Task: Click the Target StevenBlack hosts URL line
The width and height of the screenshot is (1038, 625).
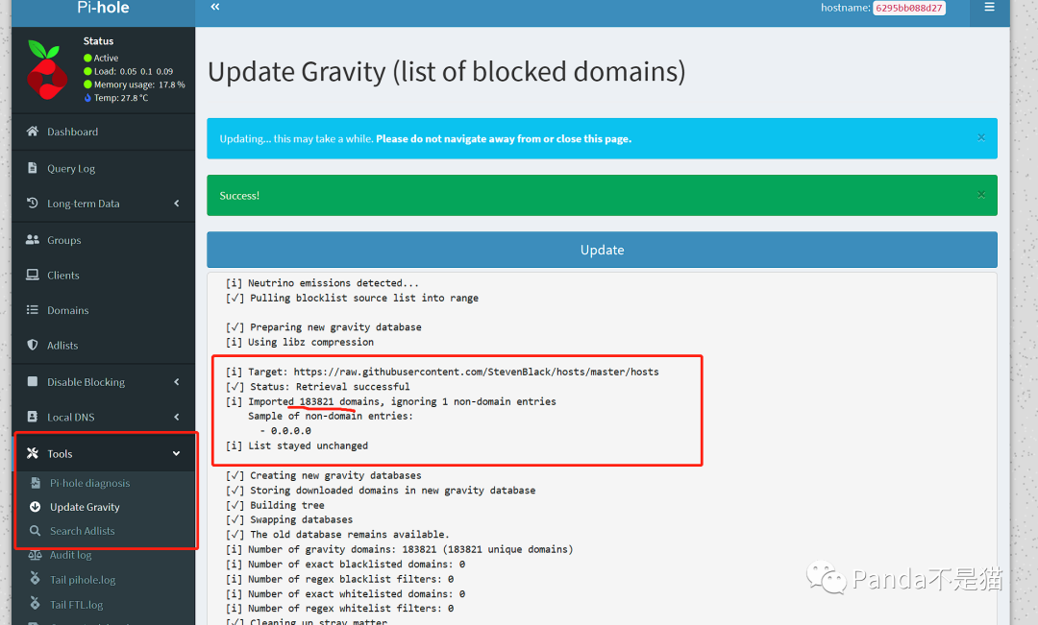Action: tap(442, 372)
